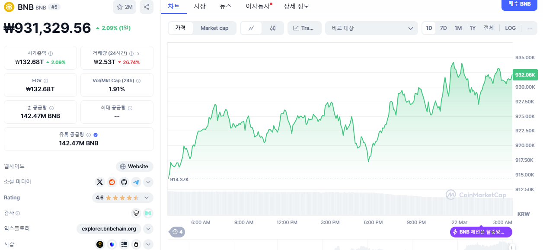Set chart range to 7D
This screenshot has height=250, width=543.
pyautogui.click(x=444, y=28)
